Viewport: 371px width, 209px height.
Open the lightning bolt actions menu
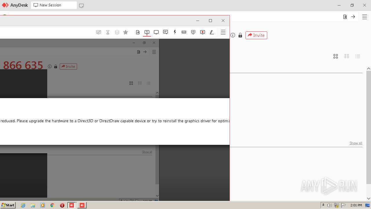[175, 32]
